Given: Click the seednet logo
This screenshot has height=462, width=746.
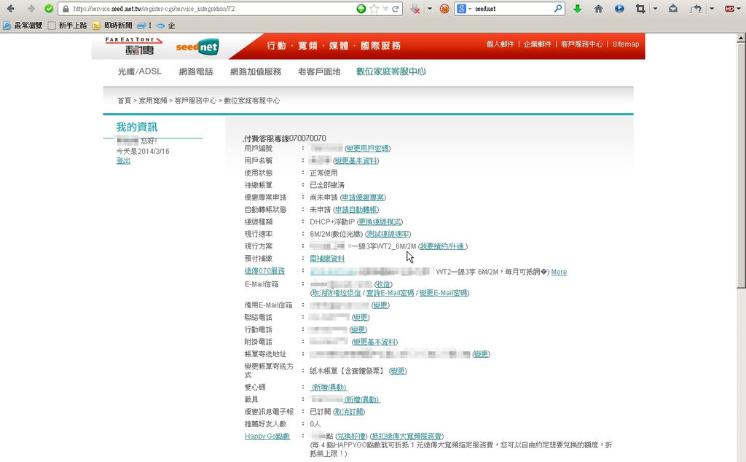Looking at the screenshot, I should [x=197, y=47].
